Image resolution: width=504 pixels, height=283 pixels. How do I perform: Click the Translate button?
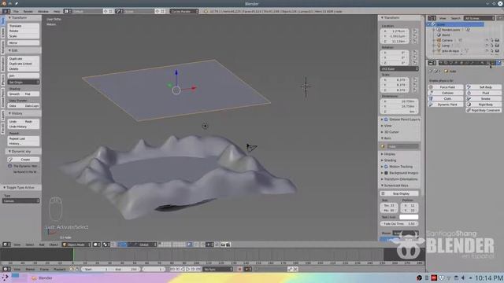click(24, 26)
